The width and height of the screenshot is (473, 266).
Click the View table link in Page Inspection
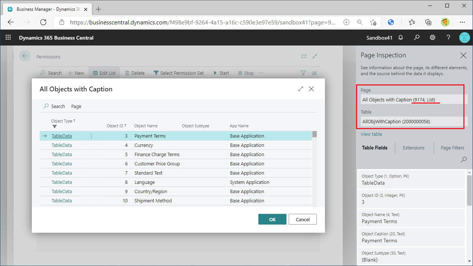point(371,134)
